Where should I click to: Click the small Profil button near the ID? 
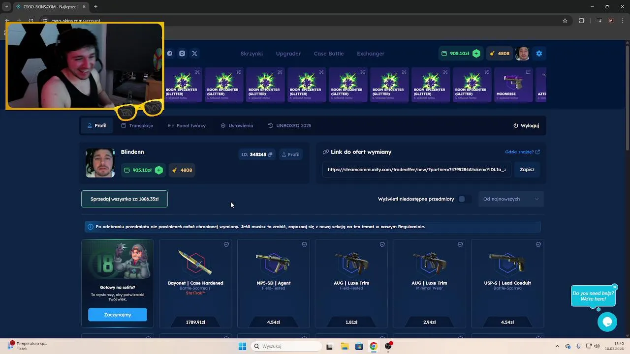[x=290, y=154]
